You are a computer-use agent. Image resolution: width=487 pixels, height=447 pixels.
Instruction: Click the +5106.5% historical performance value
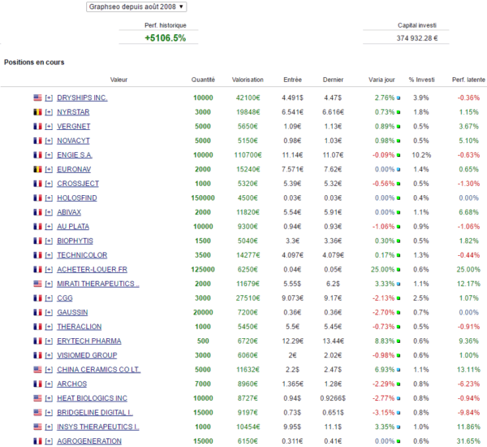click(166, 38)
